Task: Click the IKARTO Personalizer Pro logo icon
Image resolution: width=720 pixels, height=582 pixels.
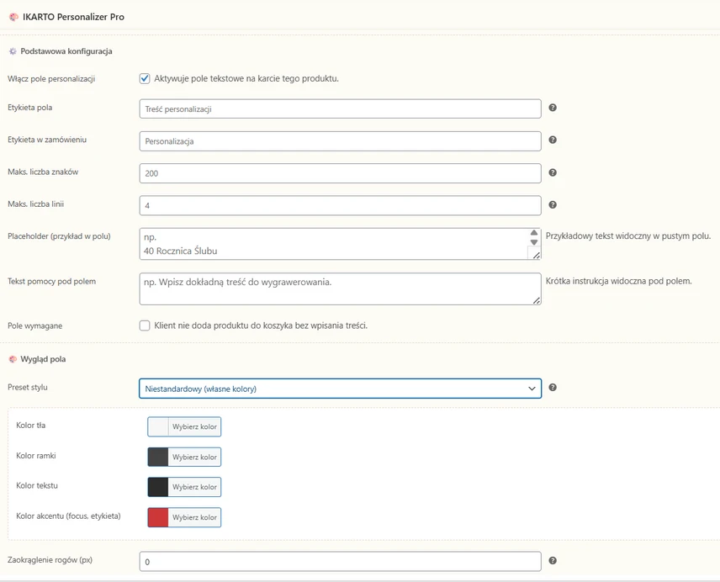Action: [x=13, y=17]
